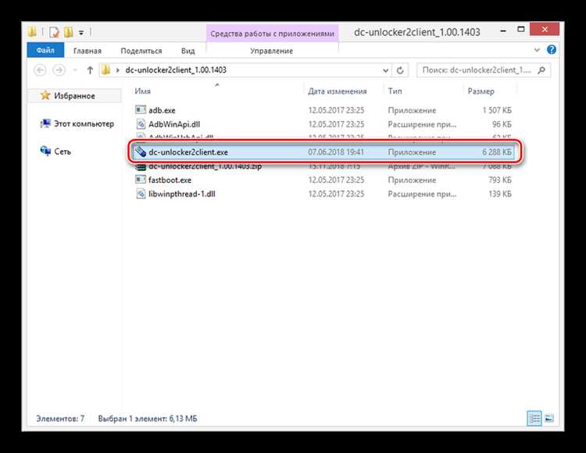586x453 pixels.
Task: Expand the address bar history dropdown
Action: coord(385,70)
